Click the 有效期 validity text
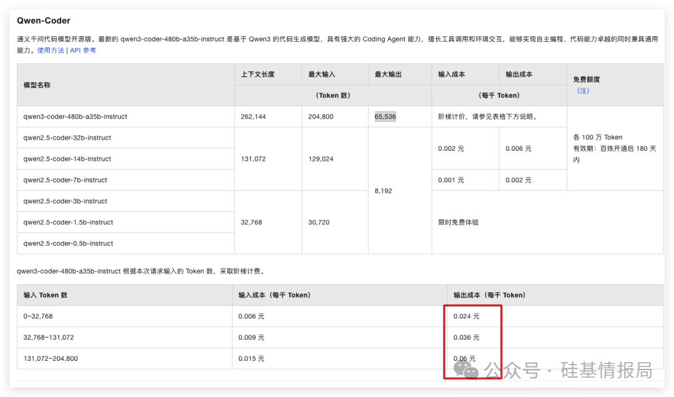The width and height of the screenshot is (674, 397). pyautogui.click(x=614, y=154)
